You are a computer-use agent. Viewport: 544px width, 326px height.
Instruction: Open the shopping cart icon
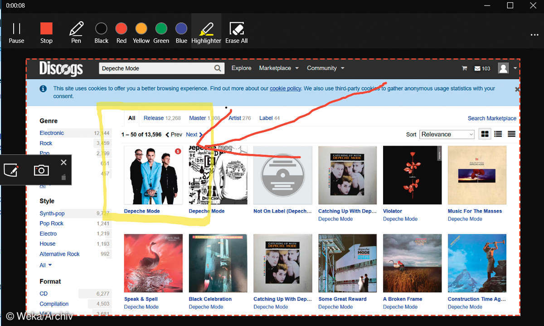point(464,68)
